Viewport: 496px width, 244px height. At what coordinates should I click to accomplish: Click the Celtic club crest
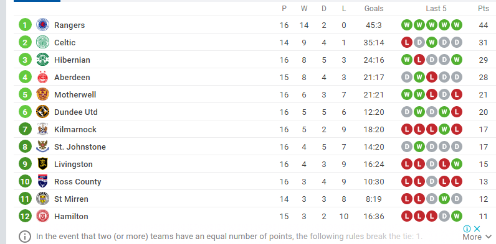(x=43, y=42)
